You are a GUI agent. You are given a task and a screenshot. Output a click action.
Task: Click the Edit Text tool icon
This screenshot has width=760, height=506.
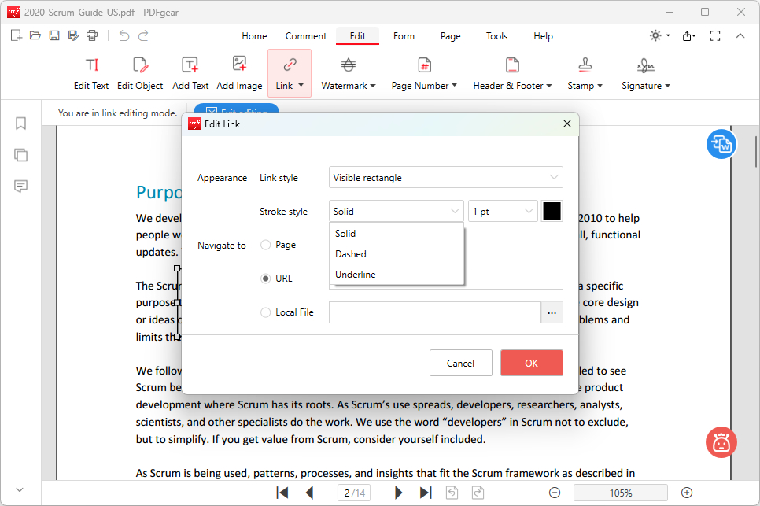91,65
